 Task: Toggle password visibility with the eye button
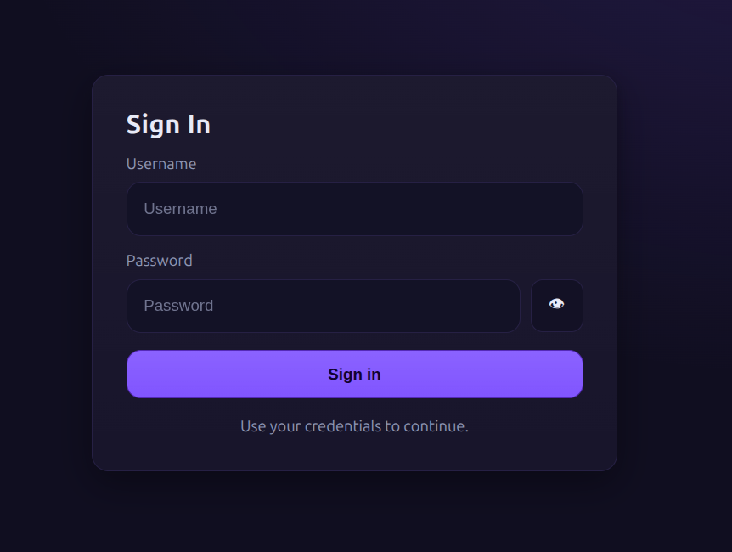point(556,305)
